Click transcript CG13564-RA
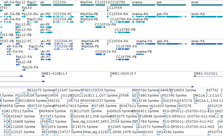Screen dimensions: 223x136 (118, 14)
